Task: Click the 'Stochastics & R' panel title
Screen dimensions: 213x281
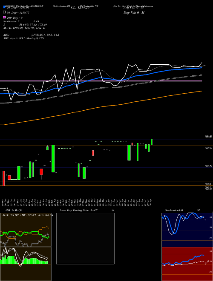Action: coord(174,210)
